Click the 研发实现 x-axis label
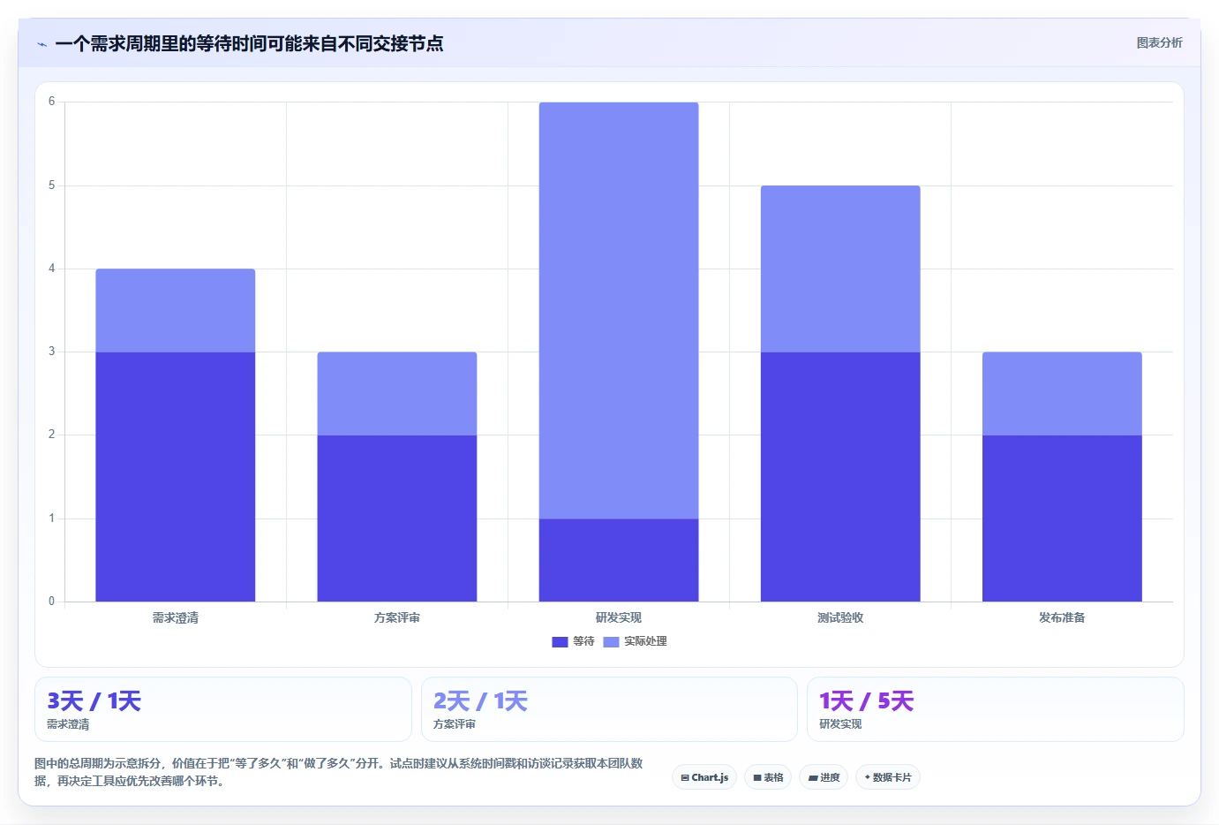Image resolution: width=1219 pixels, height=825 pixels. point(619,618)
